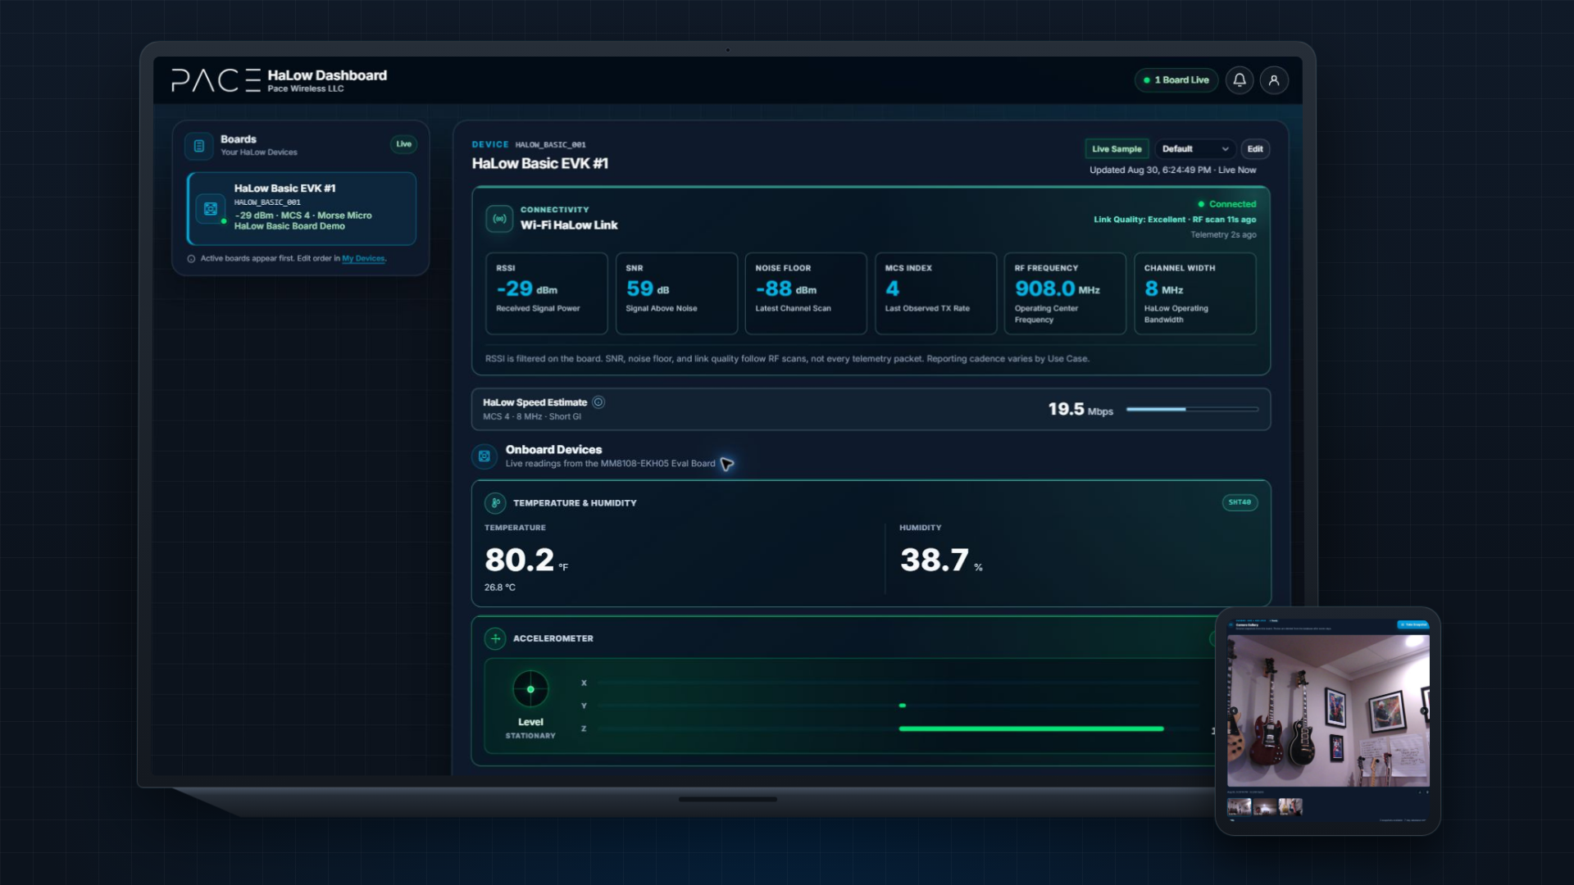The width and height of the screenshot is (1574, 885).
Task: Click the Edit button
Action: pyautogui.click(x=1255, y=149)
